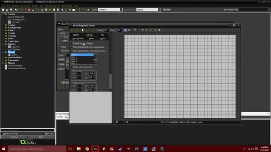Run in debug mode with red arrow icon
Image resolution: width=271 pixels, height=152 pixels.
[x=25, y=10]
